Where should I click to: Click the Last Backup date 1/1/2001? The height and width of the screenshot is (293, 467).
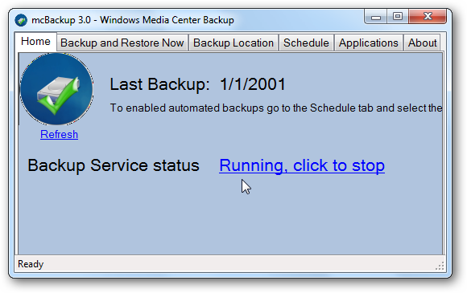[253, 84]
